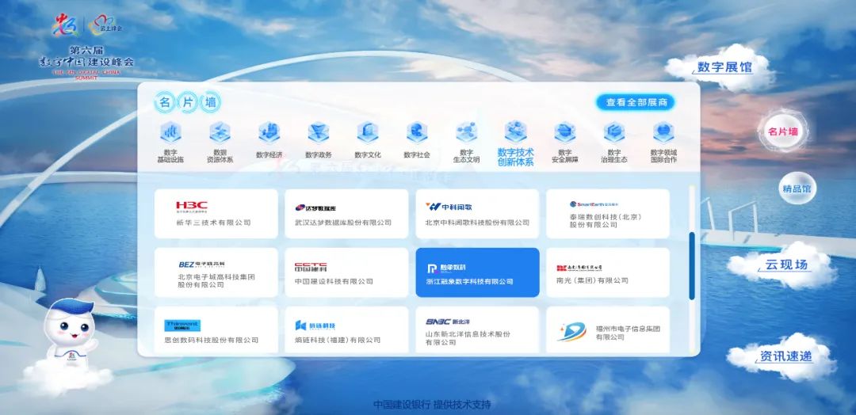Open the 数字治理生态 category icon
Screen dimensions: 856x415
click(614, 132)
